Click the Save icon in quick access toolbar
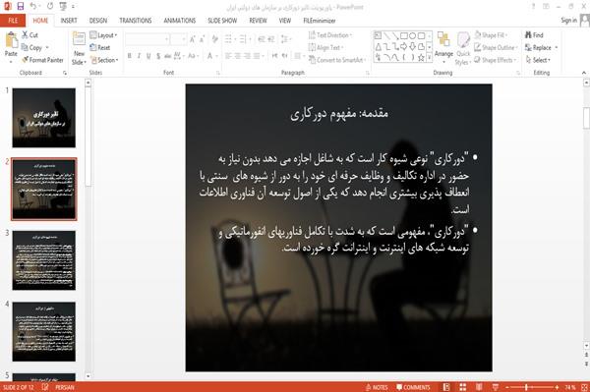590x392 pixels. pyautogui.click(x=21, y=7)
